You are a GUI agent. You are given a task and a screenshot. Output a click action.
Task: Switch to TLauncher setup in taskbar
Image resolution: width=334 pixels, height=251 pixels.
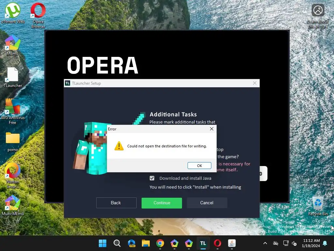(x=203, y=243)
